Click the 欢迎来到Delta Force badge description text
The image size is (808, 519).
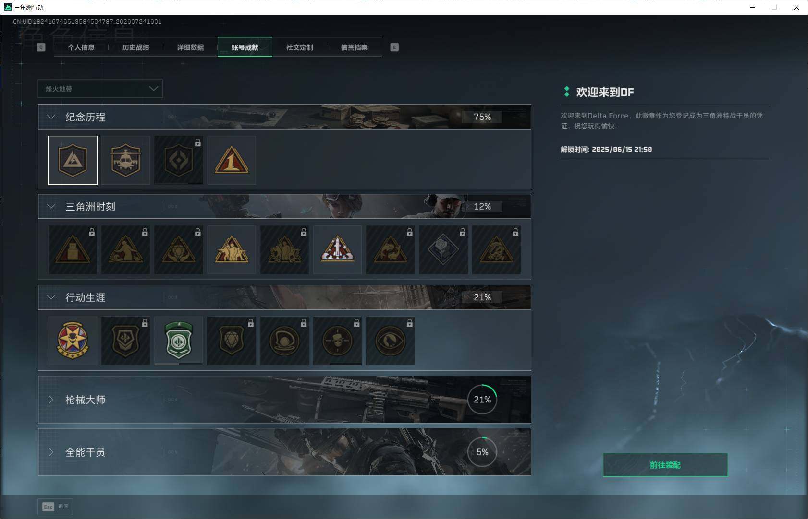click(x=661, y=120)
